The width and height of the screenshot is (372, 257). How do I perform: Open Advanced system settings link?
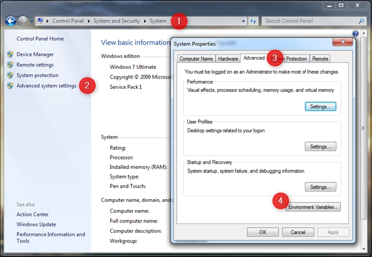(46, 85)
